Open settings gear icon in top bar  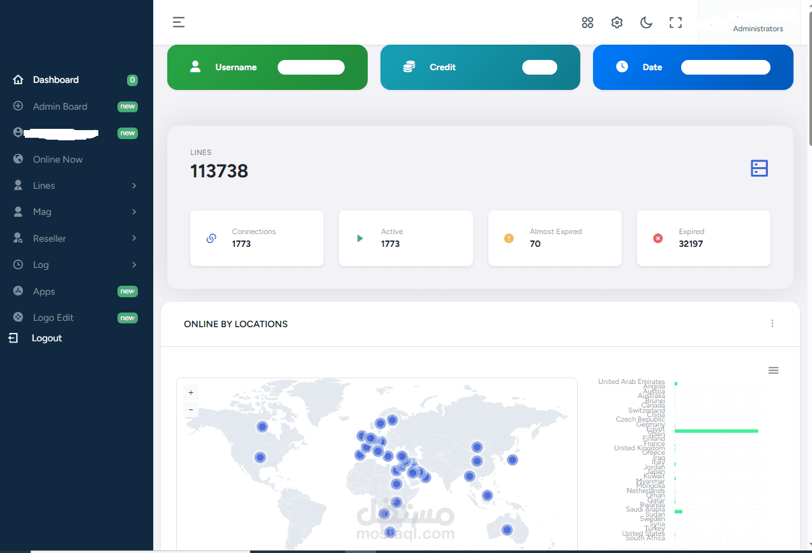click(x=617, y=23)
